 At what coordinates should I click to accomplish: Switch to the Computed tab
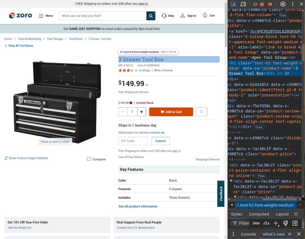click(259, 214)
